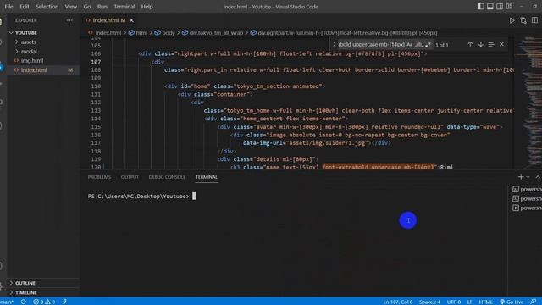
Task: Close the index.html editor tab
Action: tap(131, 20)
